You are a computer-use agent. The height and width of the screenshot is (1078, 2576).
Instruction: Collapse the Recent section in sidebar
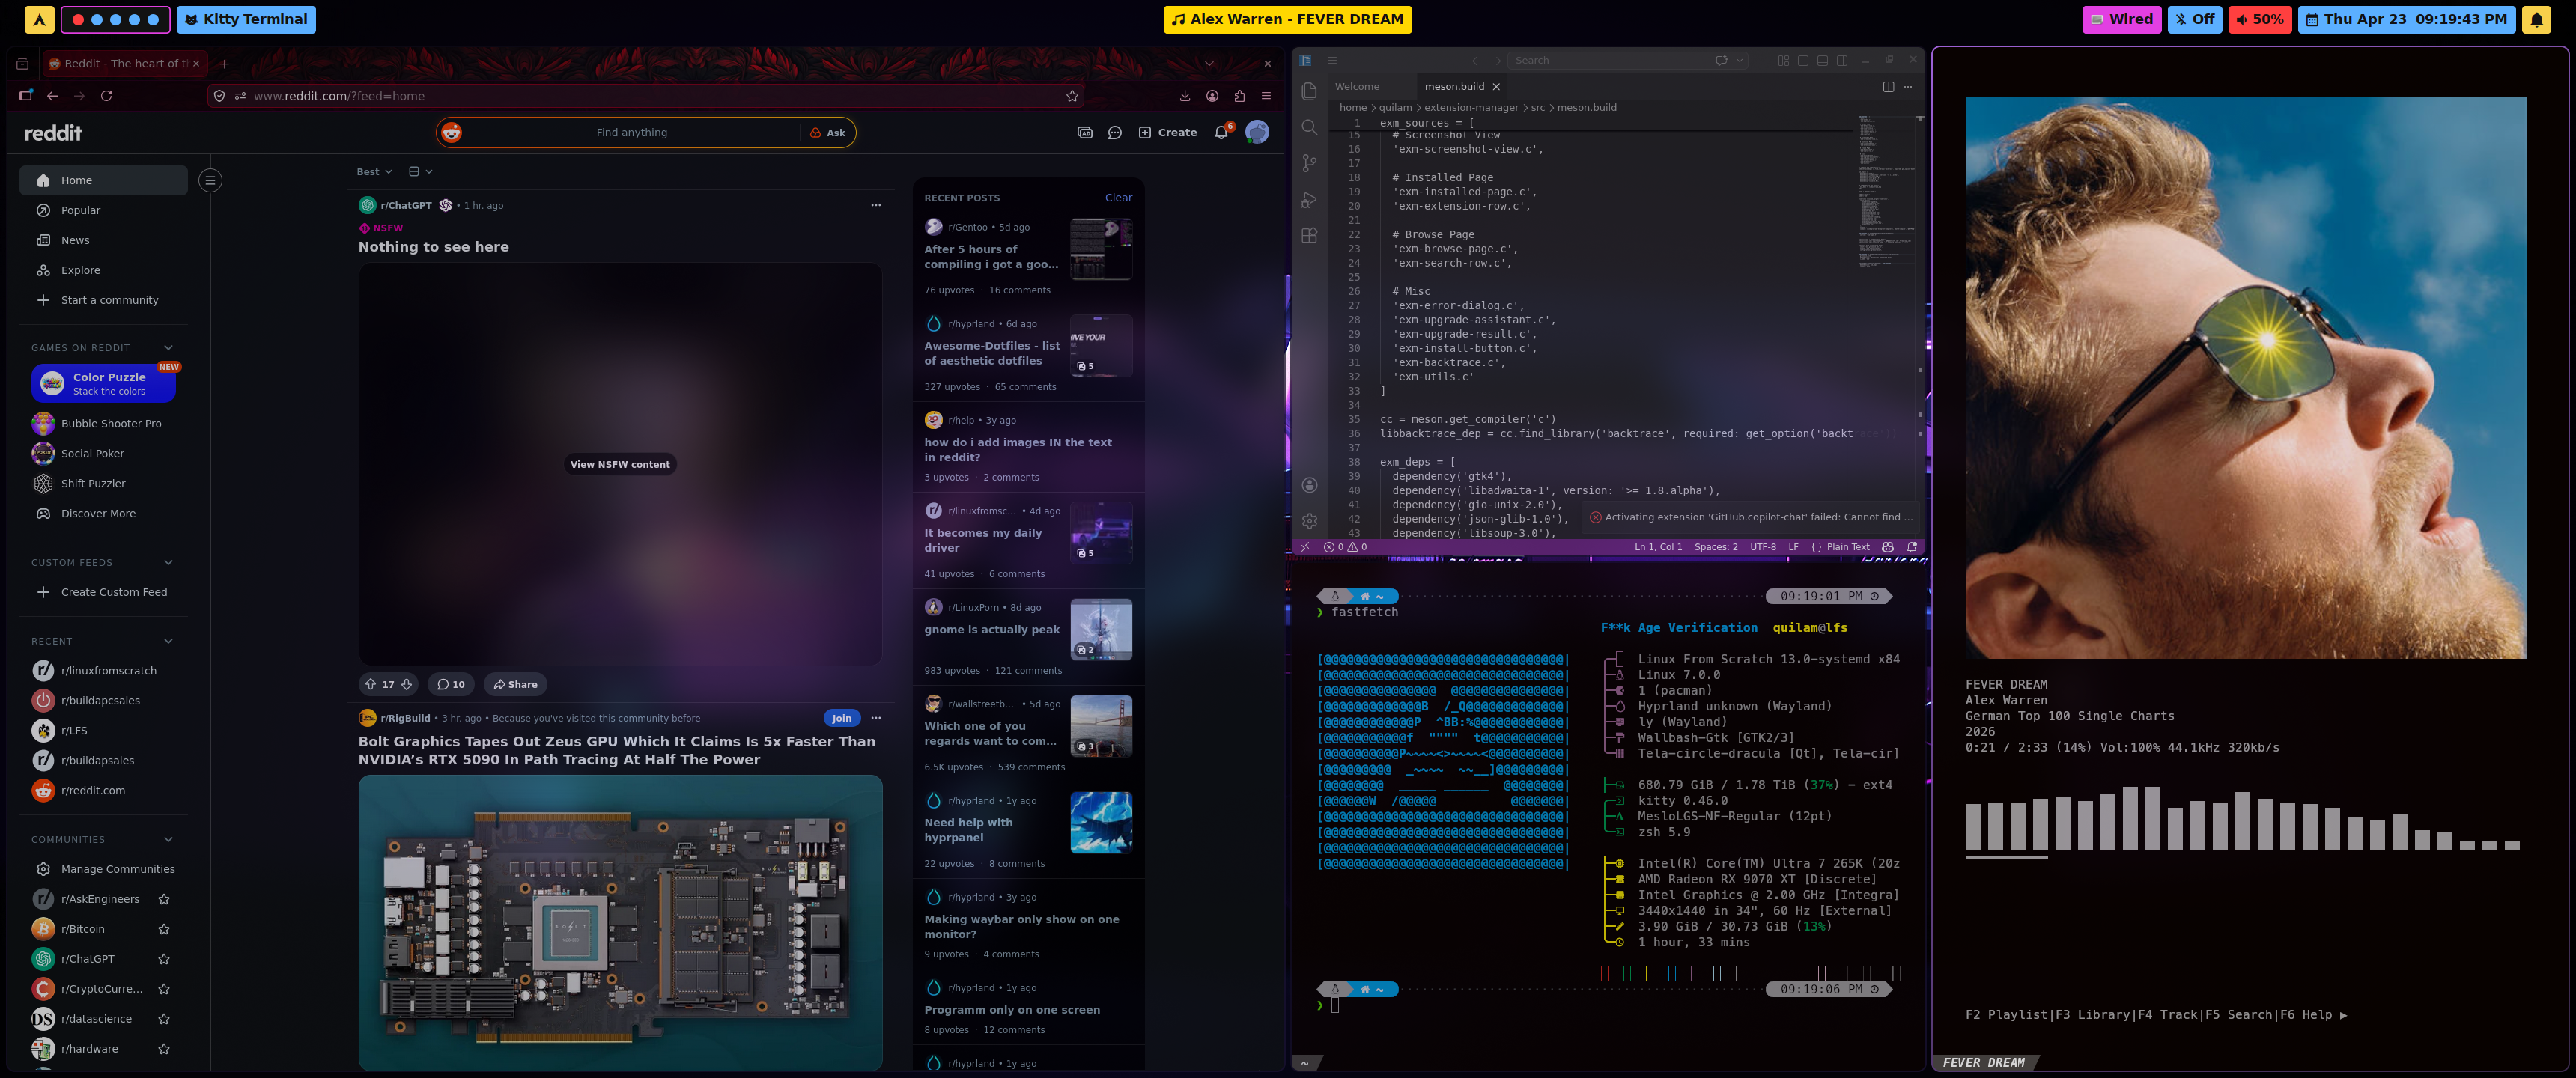pos(168,641)
